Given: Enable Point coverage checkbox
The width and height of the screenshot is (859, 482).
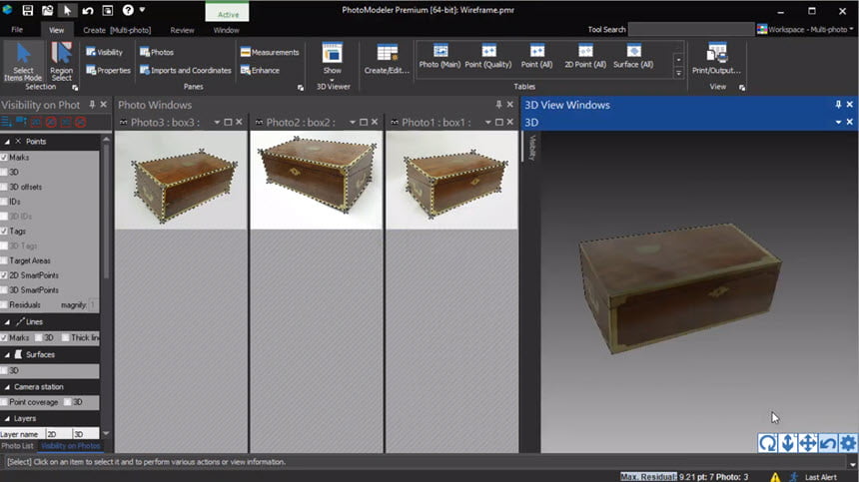Looking at the screenshot, I should tap(4, 402).
